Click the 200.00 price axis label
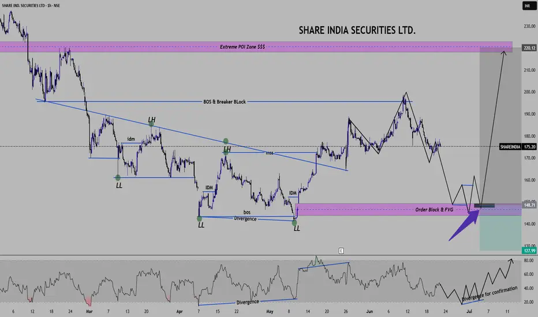 click(x=529, y=92)
